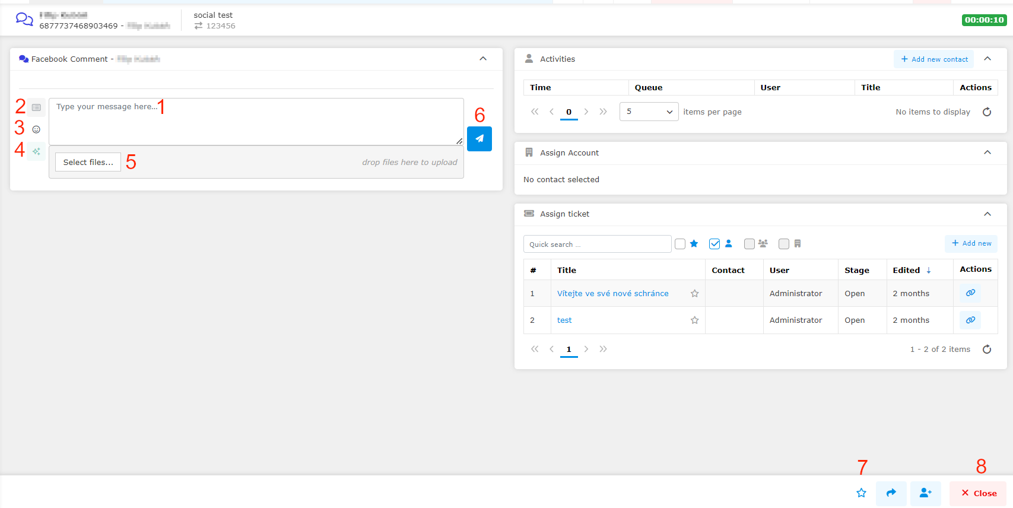Screen dimensions: 1013x508
Task: Open the items per page dropdown
Action: point(649,112)
